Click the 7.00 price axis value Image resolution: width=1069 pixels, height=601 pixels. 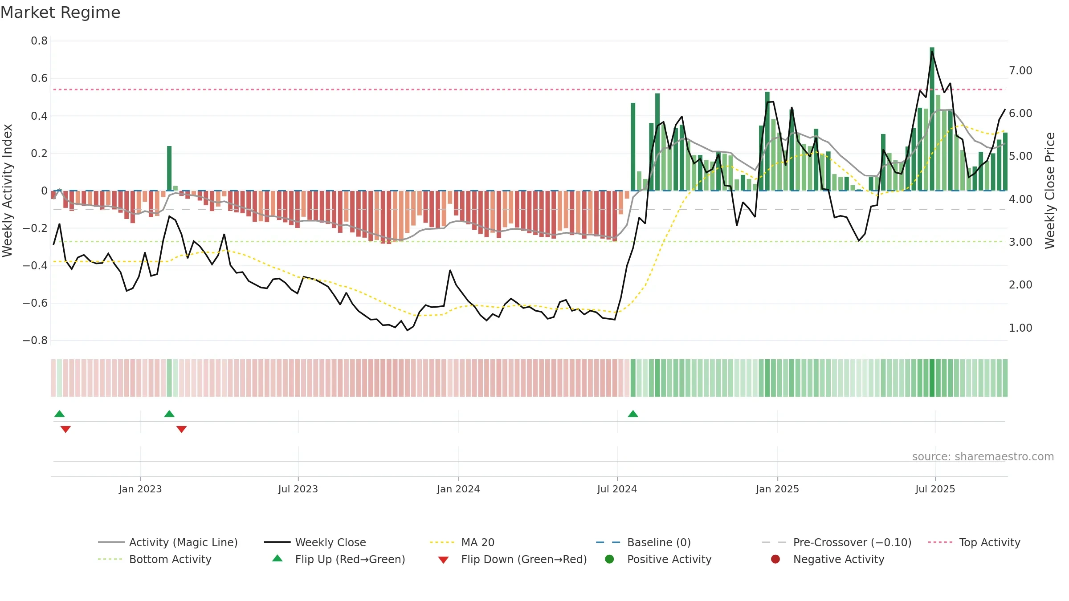[x=1020, y=71]
